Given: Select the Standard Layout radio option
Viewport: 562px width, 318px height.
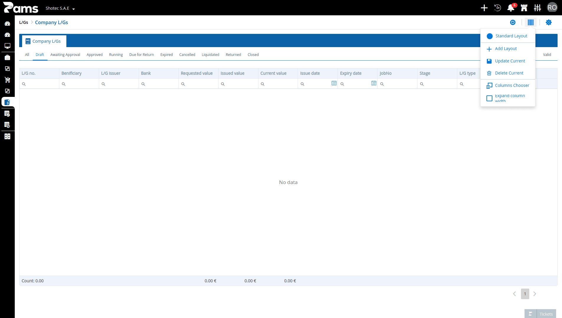Looking at the screenshot, I should (x=490, y=36).
